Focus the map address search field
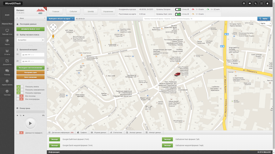 pos(200,19)
